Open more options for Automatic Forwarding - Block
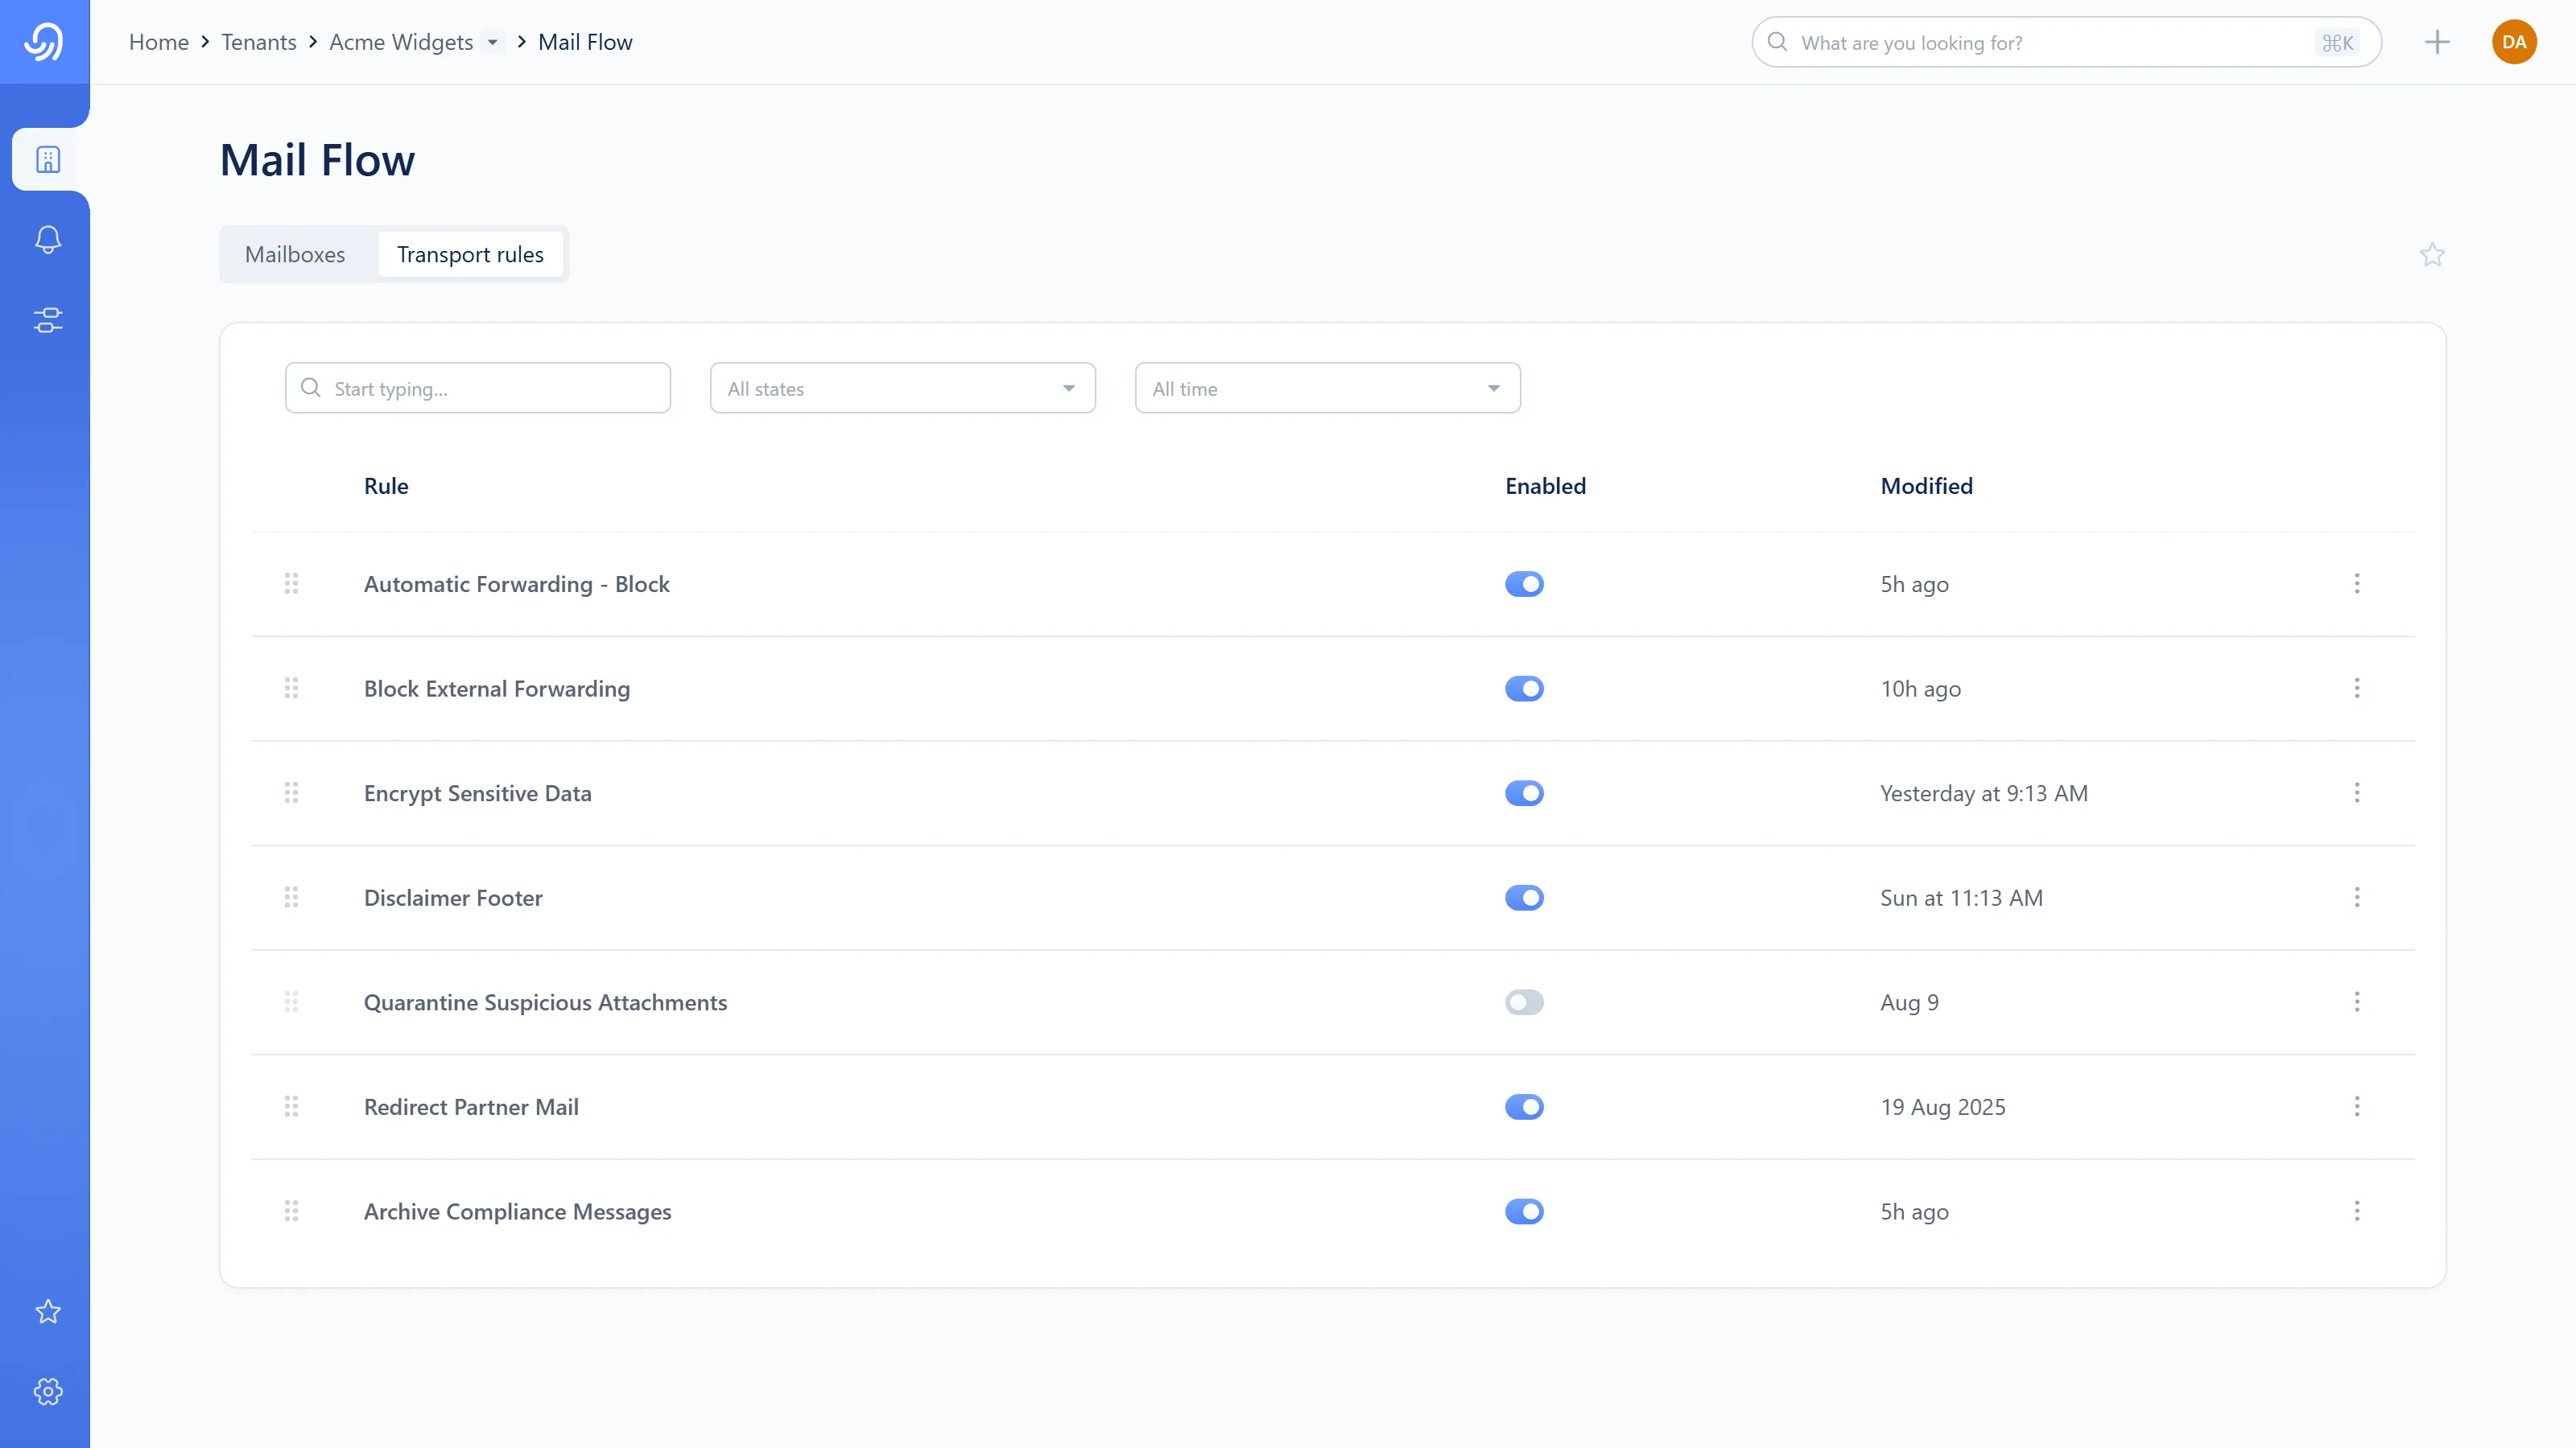2576x1448 pixels. coord(2357,583)
